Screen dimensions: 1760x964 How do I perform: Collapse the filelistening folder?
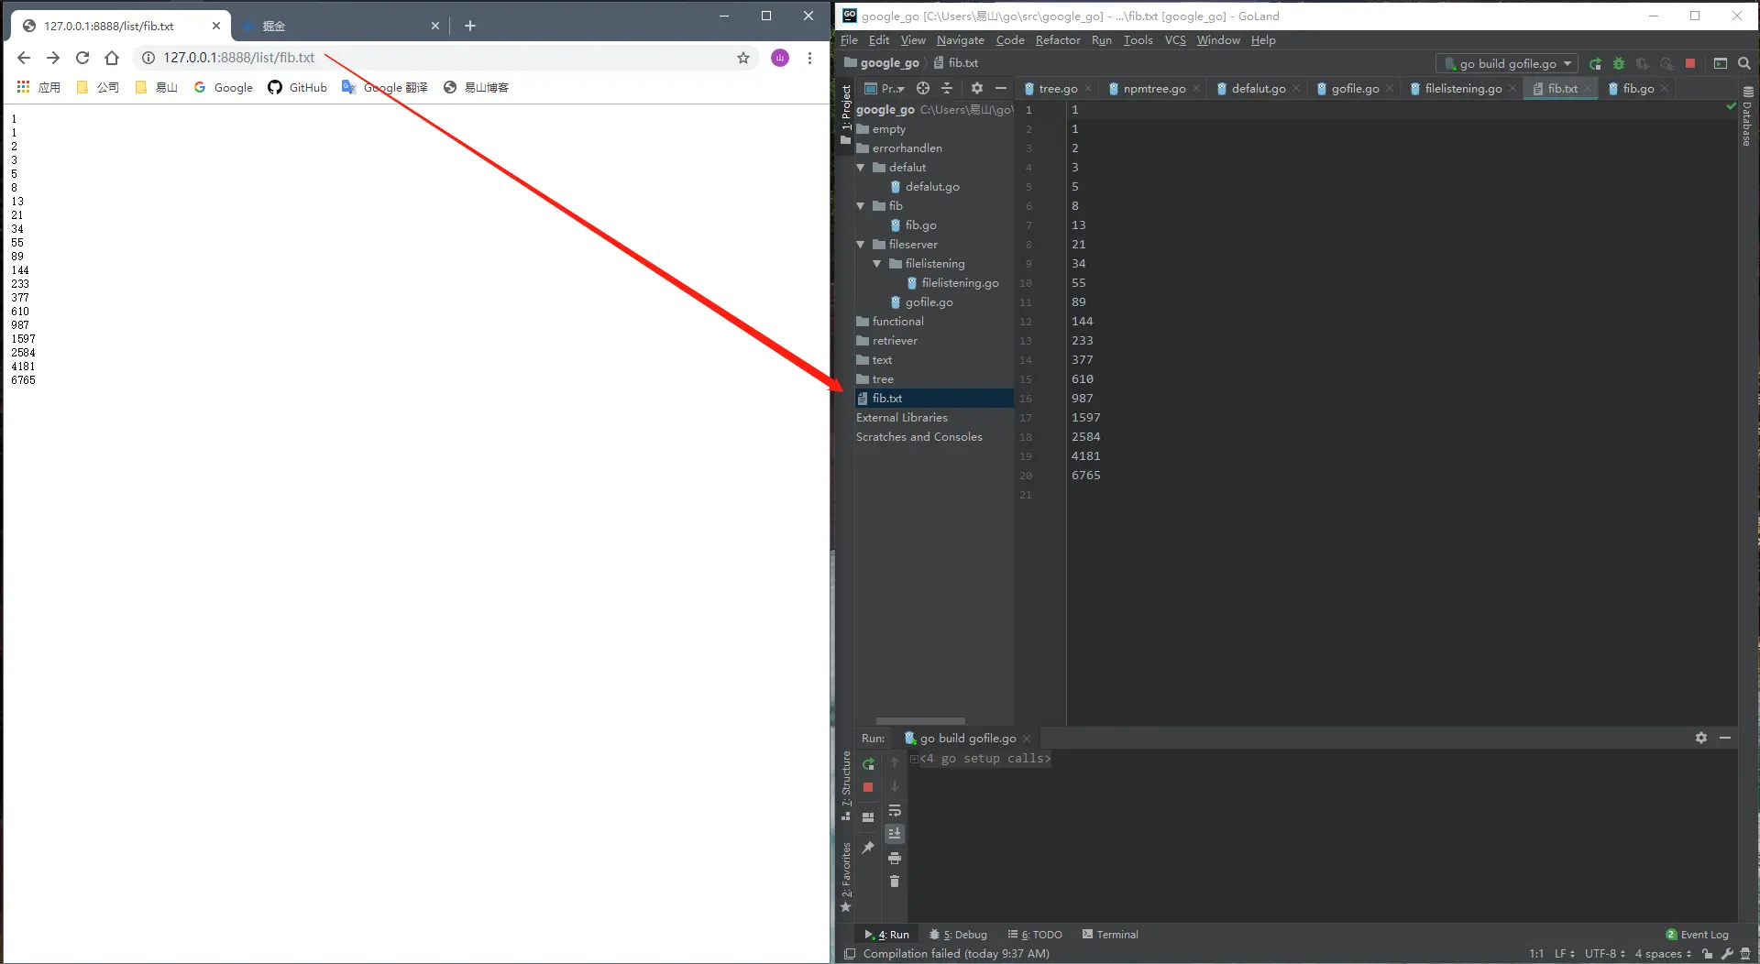877,264
